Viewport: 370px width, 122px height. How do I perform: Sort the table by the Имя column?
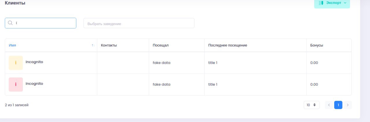point(12,45)
